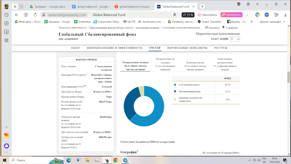The image size is (291, 164).
Task: Open apps grid in sidebar
Action: (7, 40)
